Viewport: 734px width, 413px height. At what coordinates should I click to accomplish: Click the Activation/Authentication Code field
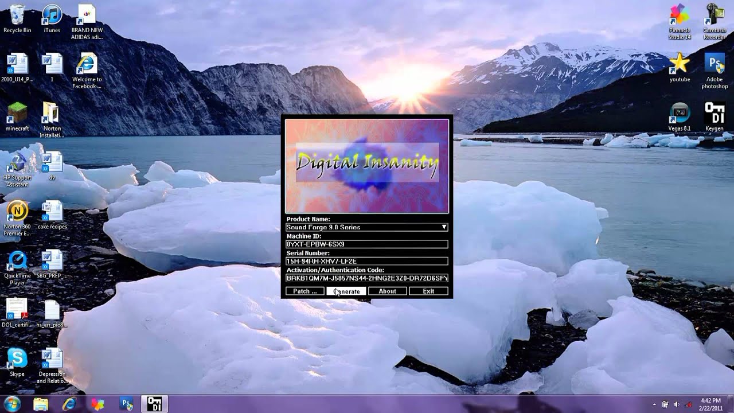(367, 278)
